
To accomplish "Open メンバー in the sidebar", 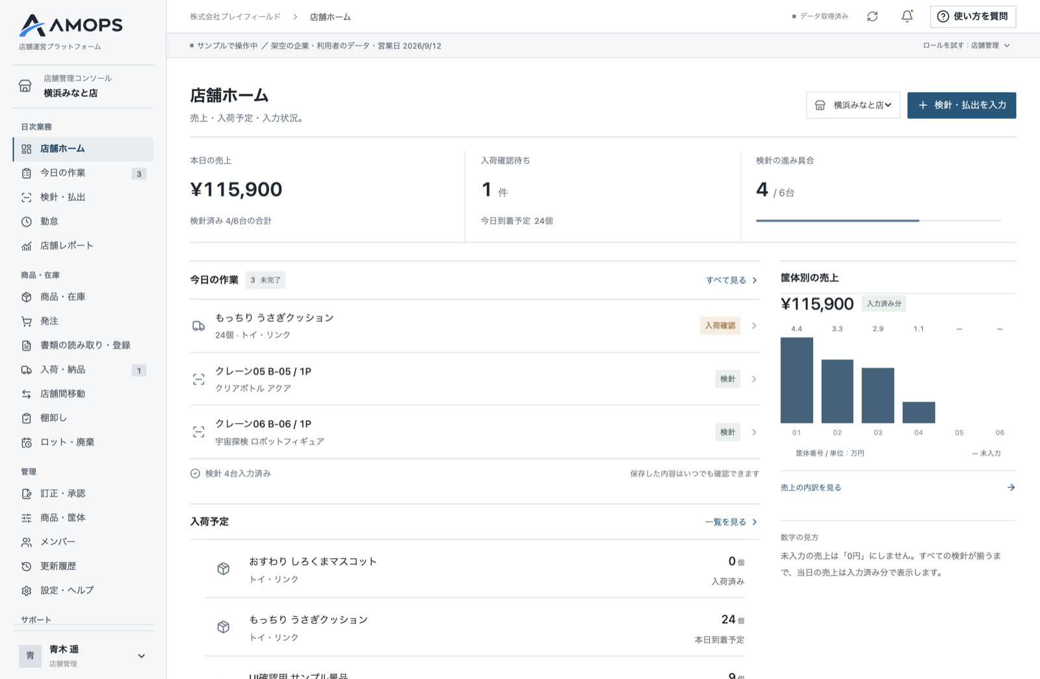I will coord(83,542).
